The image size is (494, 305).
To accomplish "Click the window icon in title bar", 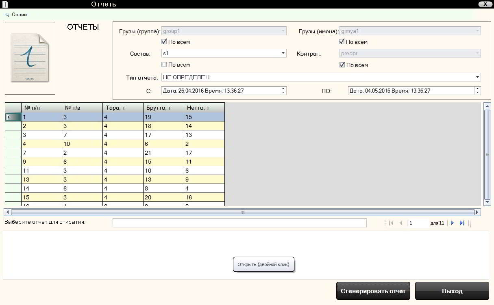I will pos(5,4).
